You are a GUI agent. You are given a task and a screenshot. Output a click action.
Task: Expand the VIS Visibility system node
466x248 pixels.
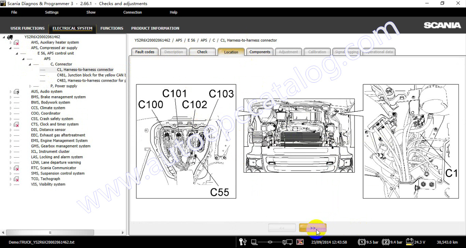pyautogui.click(x=11, y=184)
